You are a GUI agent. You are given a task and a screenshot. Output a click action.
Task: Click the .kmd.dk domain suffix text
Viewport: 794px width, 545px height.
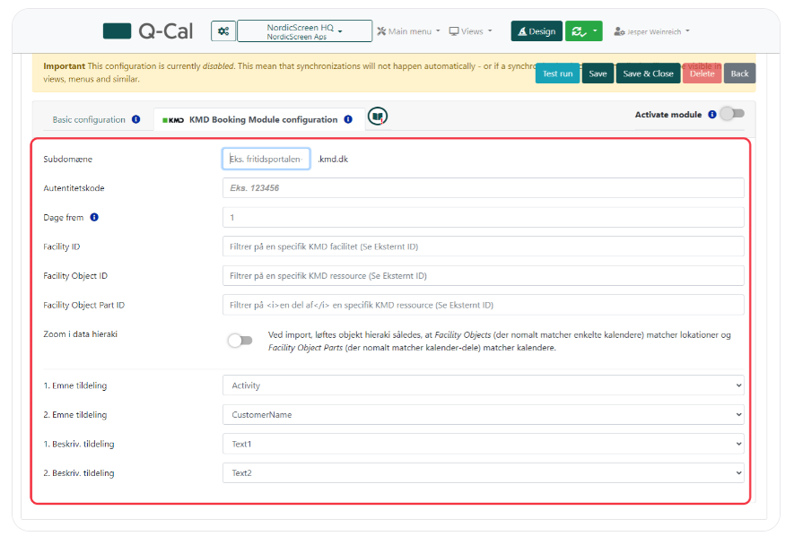pos(333,159)
